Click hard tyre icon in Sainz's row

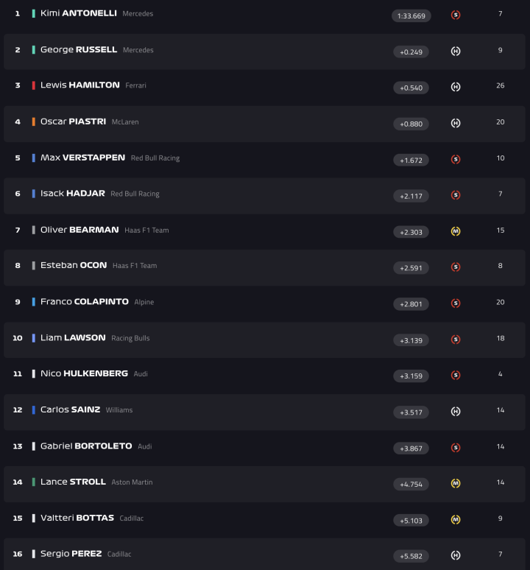[x=456, y=412]
